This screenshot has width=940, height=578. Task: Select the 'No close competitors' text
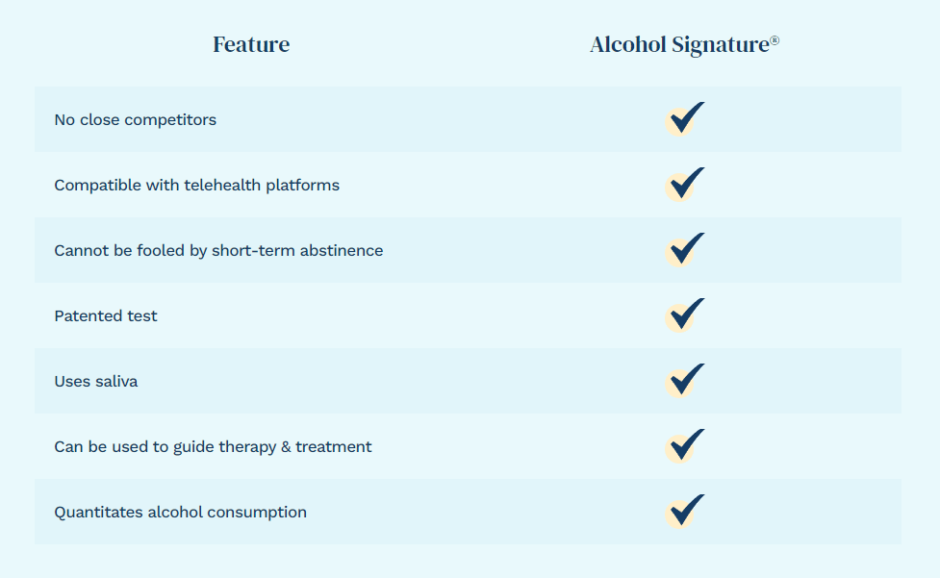(135, 120)
